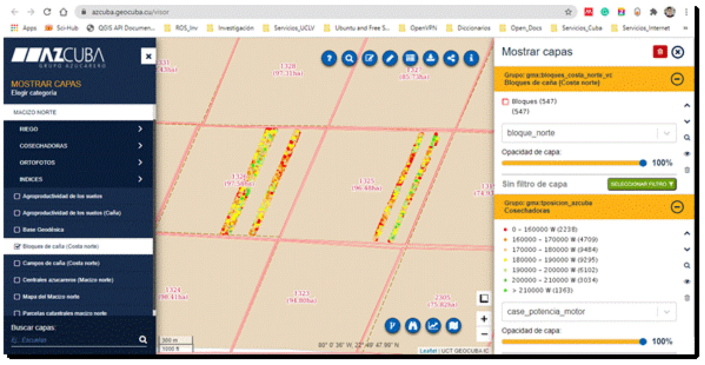Toggle eye visibility for the Bloques layer
Image resolution: width=705 pixels, height=365 pixels.
687,154
